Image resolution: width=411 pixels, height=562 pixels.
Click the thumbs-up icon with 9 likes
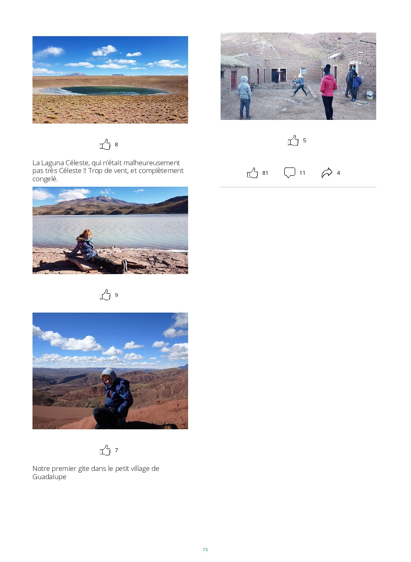coord(105,295)
